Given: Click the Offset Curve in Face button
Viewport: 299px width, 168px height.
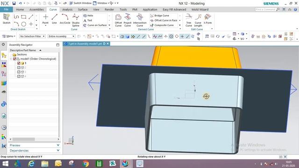Looking at the screenshot, I should pos(164,21).
